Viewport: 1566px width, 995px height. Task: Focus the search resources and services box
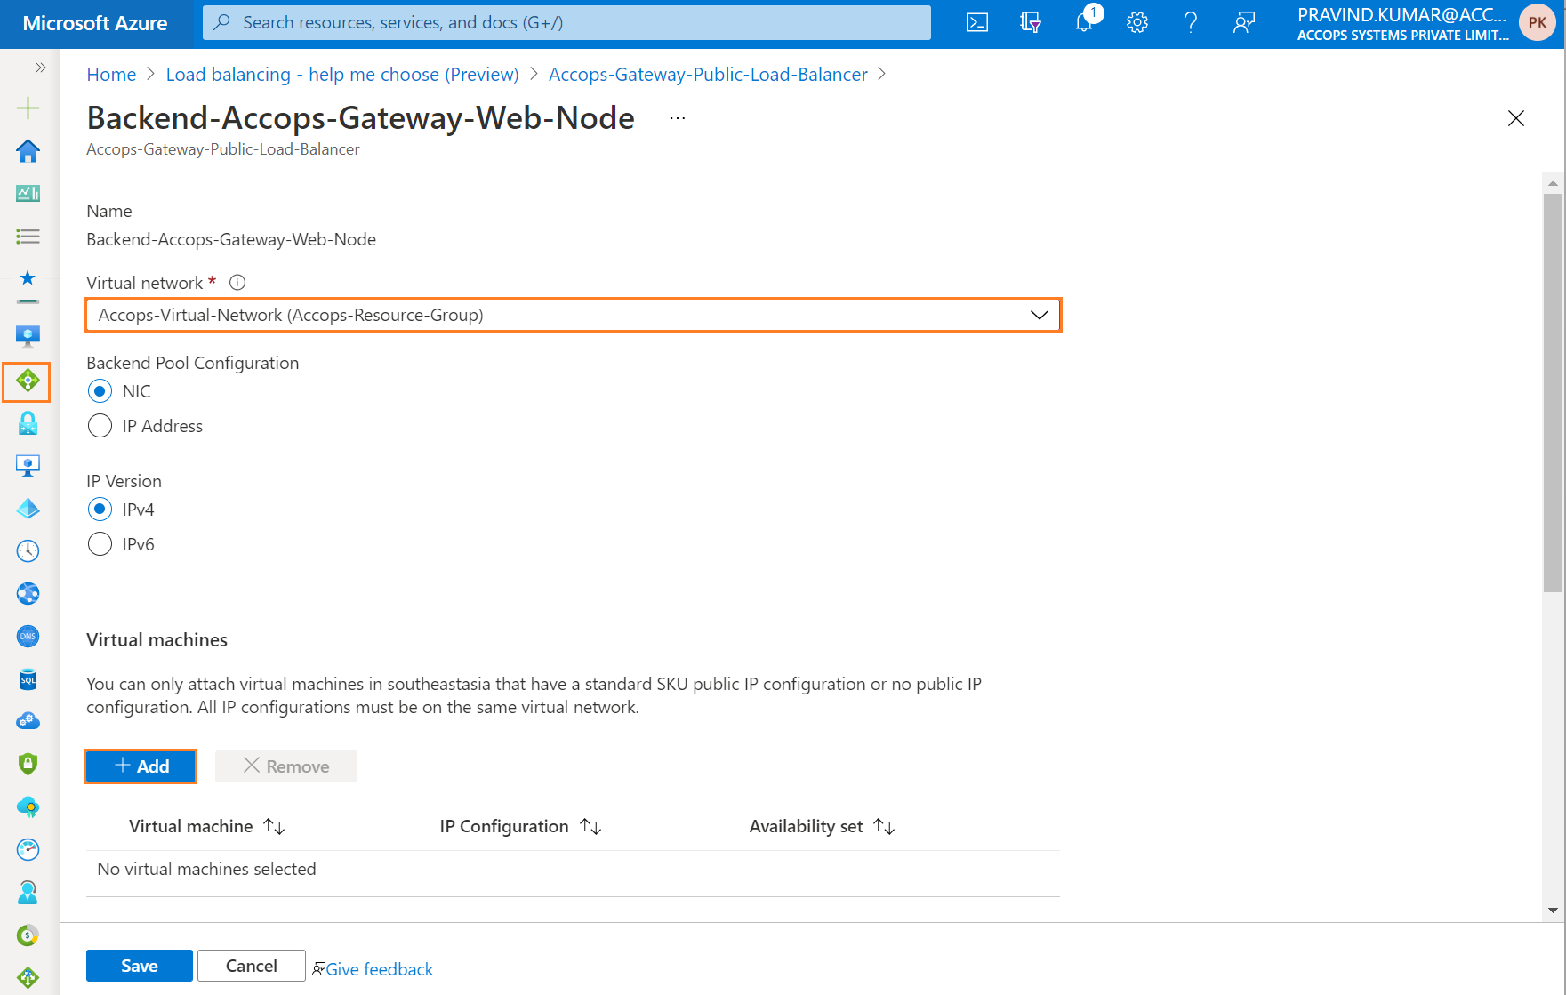coord(566,23)
